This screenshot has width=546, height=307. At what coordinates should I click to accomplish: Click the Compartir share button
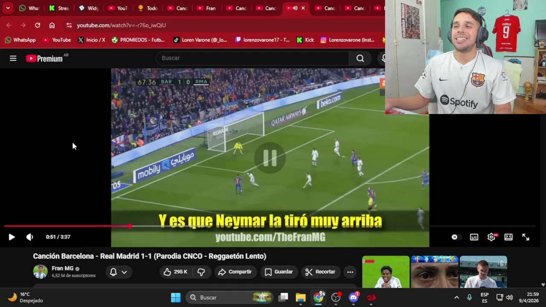(x=235, y=272)
